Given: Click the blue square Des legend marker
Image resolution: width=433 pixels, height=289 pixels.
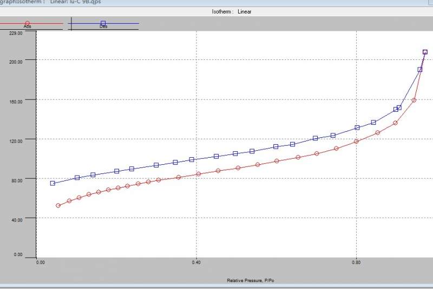Looking at the screenshot, I should pos(103,23).
